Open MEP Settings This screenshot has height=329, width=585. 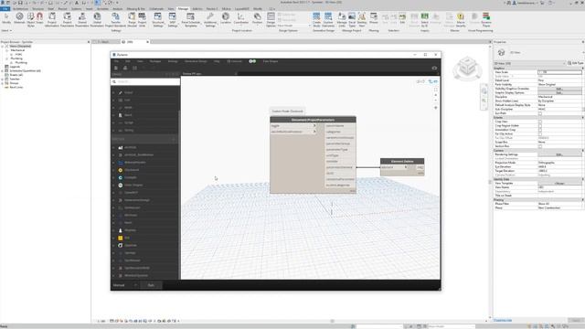[172, 19]
